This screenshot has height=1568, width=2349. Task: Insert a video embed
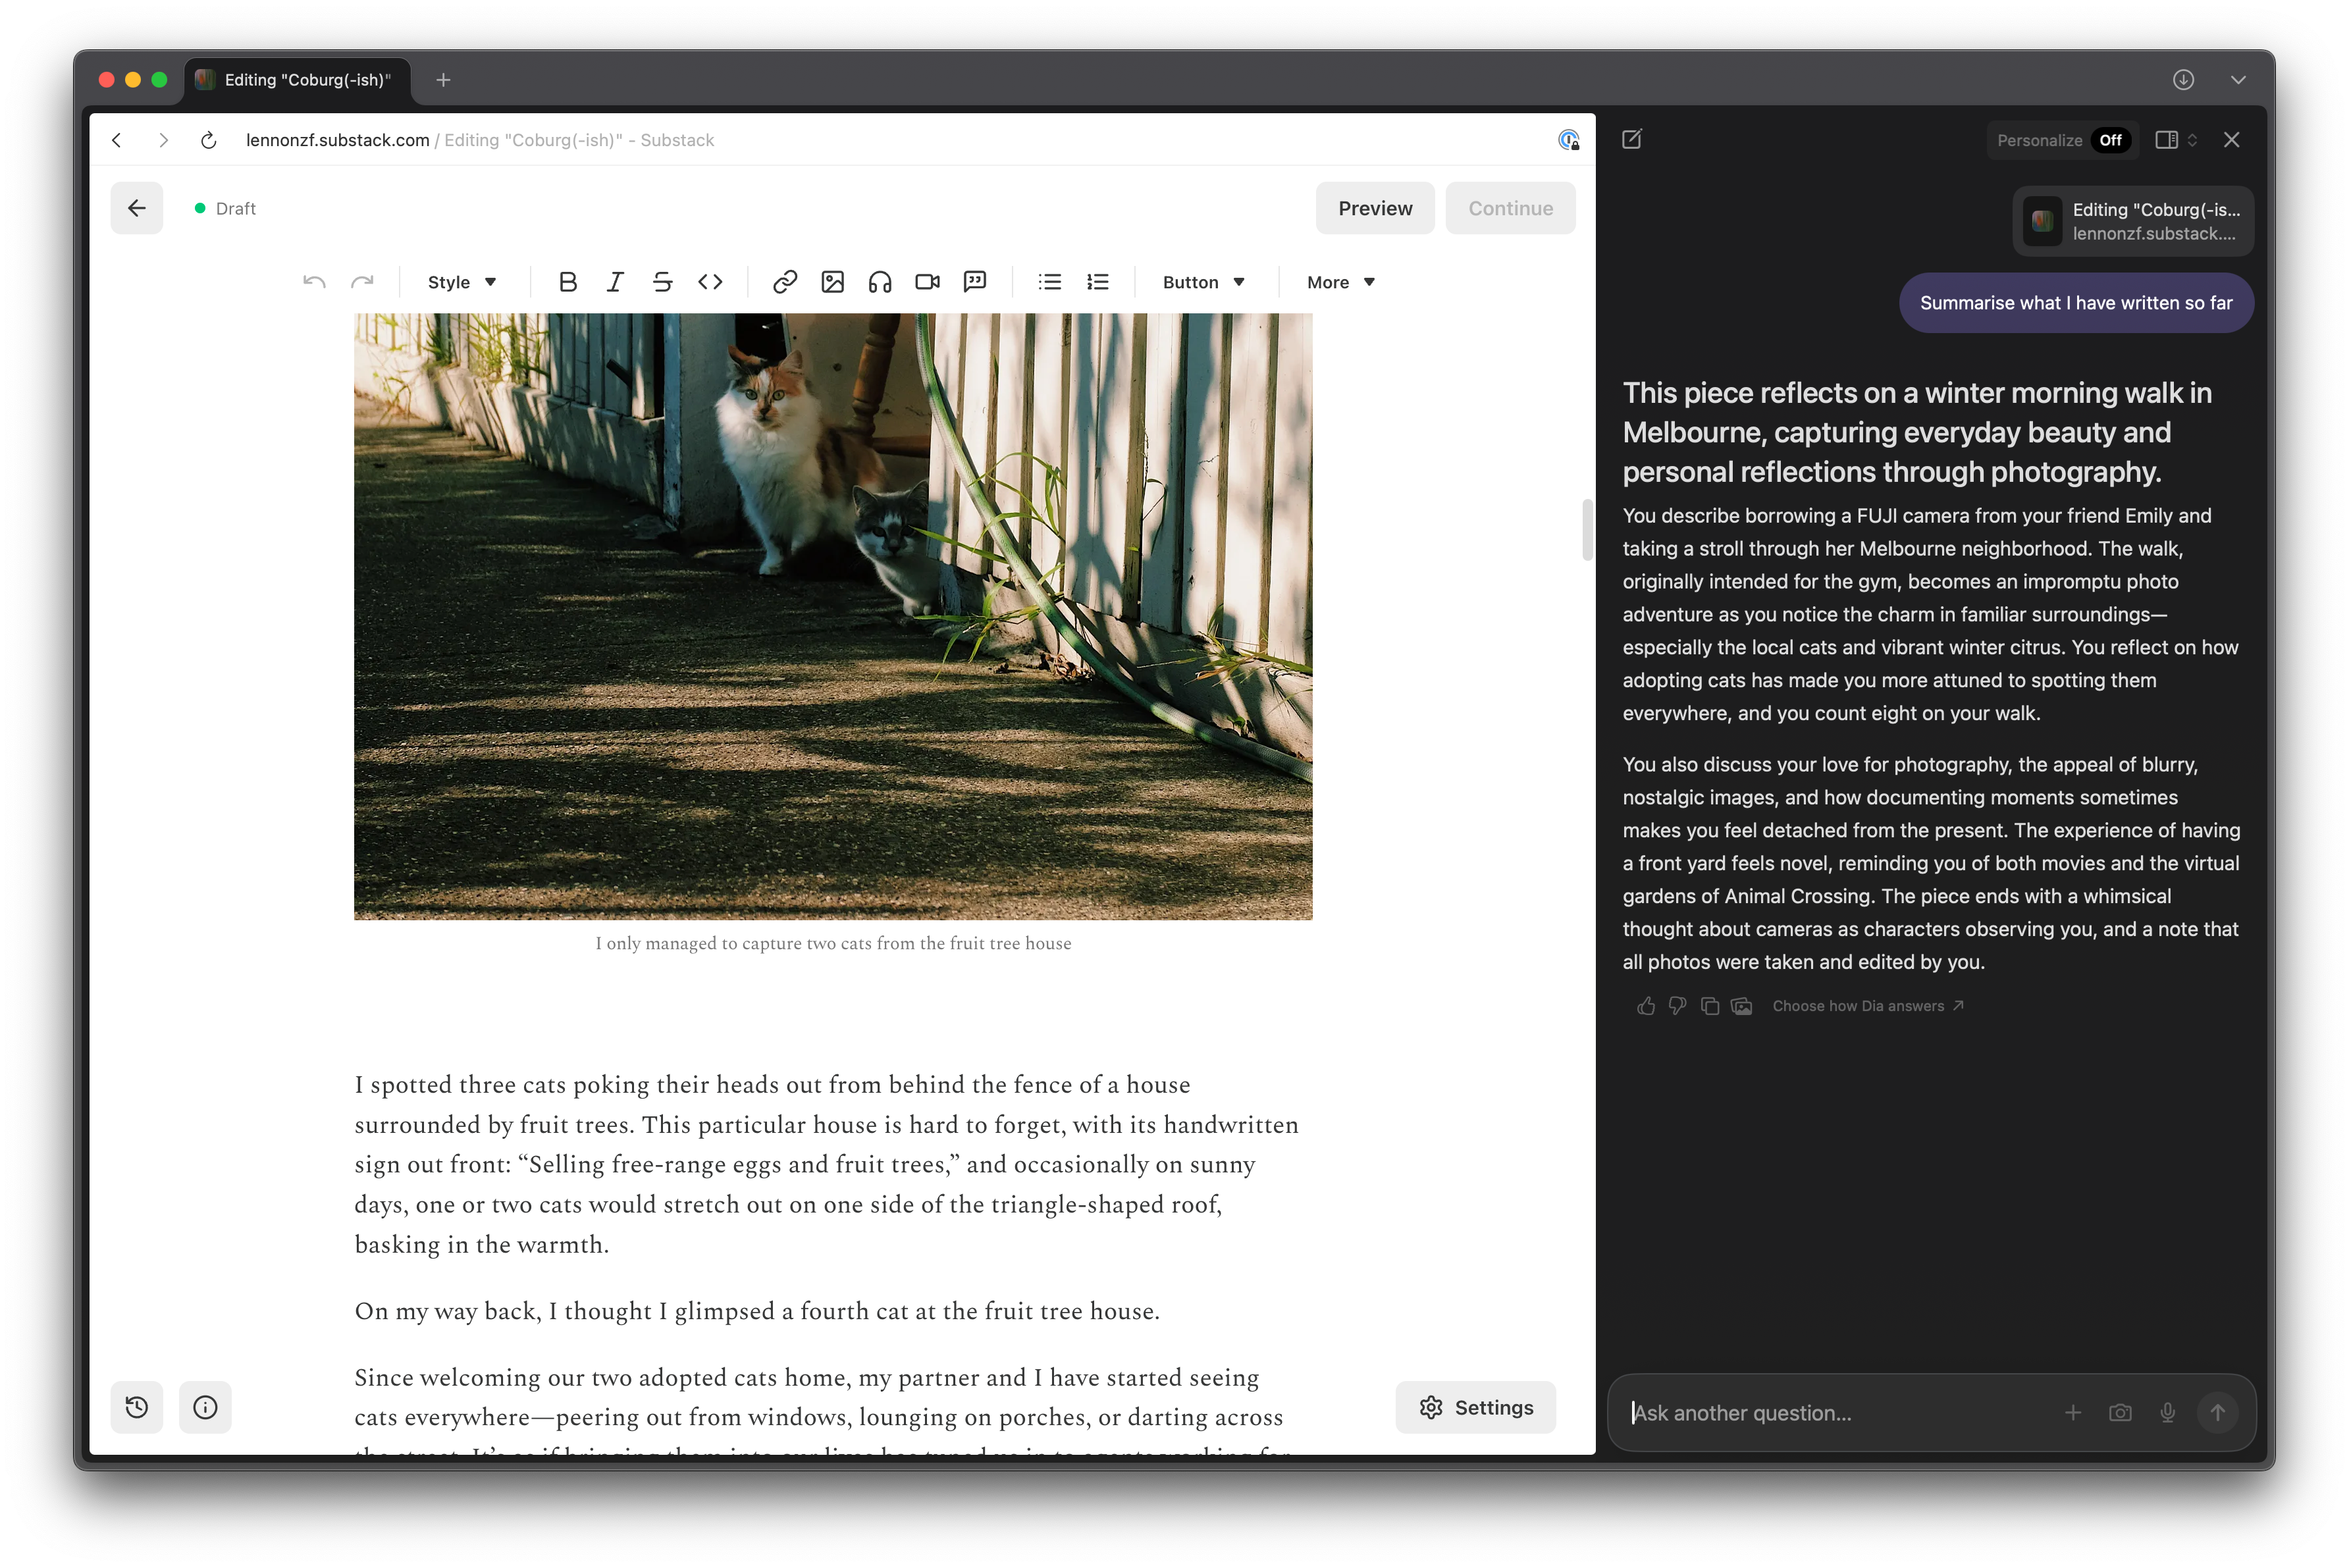coord(927,282)
